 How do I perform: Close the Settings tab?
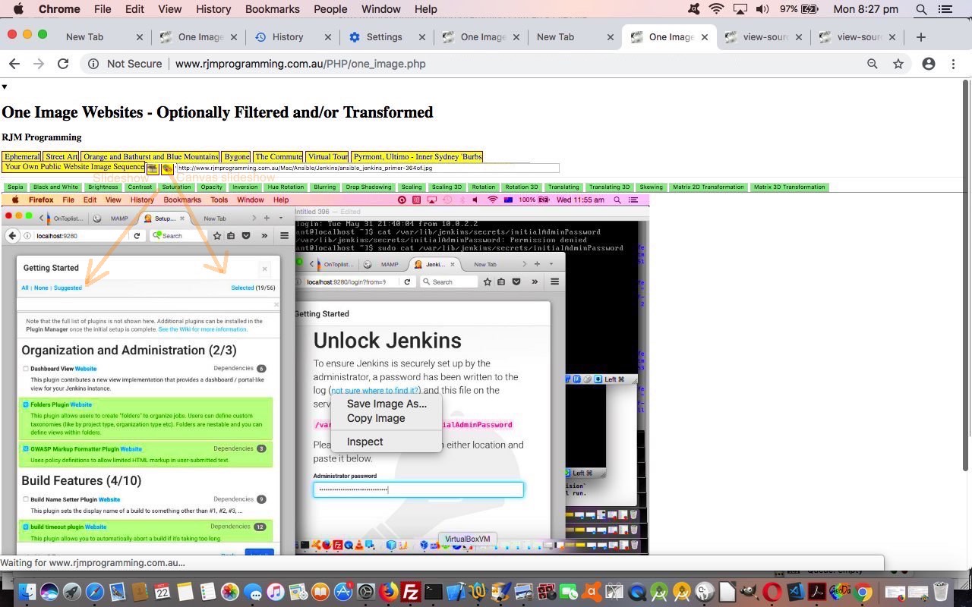pos(421,37)
